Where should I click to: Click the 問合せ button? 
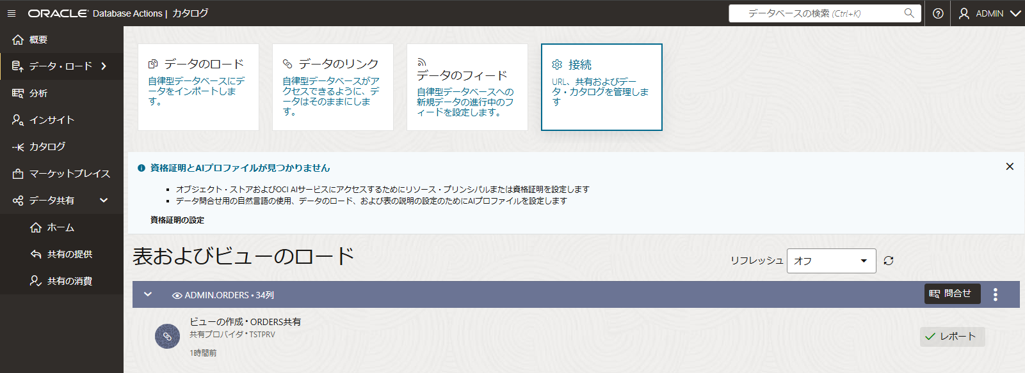click(953, 294)
